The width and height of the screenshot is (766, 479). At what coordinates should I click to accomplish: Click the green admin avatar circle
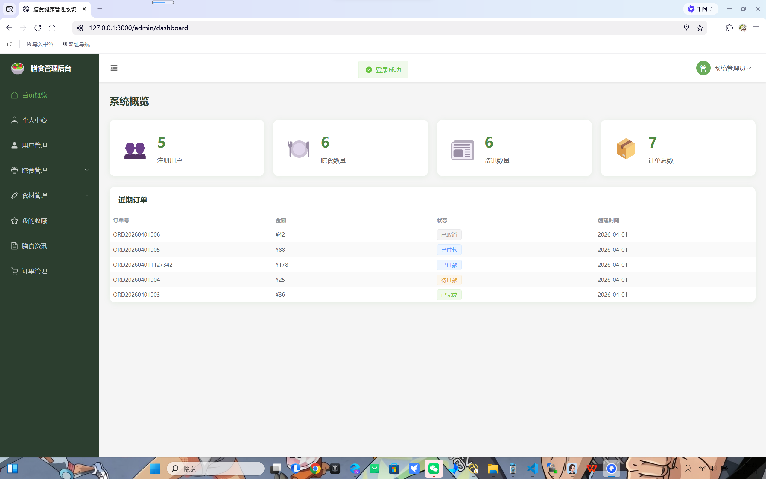(703, 68)
